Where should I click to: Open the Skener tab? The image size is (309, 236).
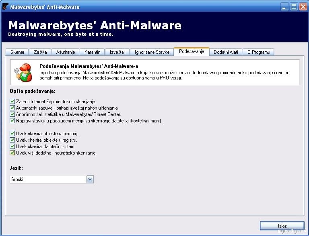[17, 52]
